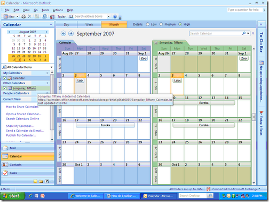Select the Low details radio button

[x=147, y=25]
